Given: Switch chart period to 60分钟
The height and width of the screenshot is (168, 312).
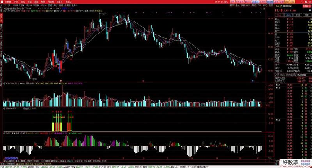Looking at the screenshot, I should point(43,5).
